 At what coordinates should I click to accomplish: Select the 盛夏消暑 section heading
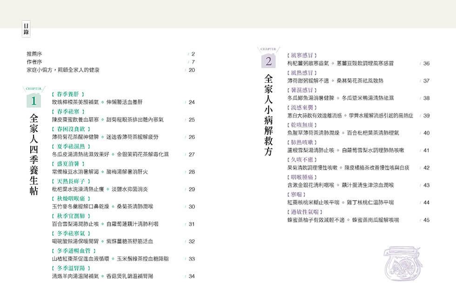coord(68,164)
